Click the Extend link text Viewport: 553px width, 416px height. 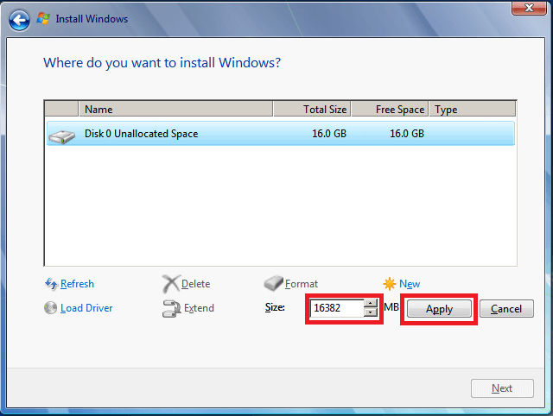(x=199, y=308)
